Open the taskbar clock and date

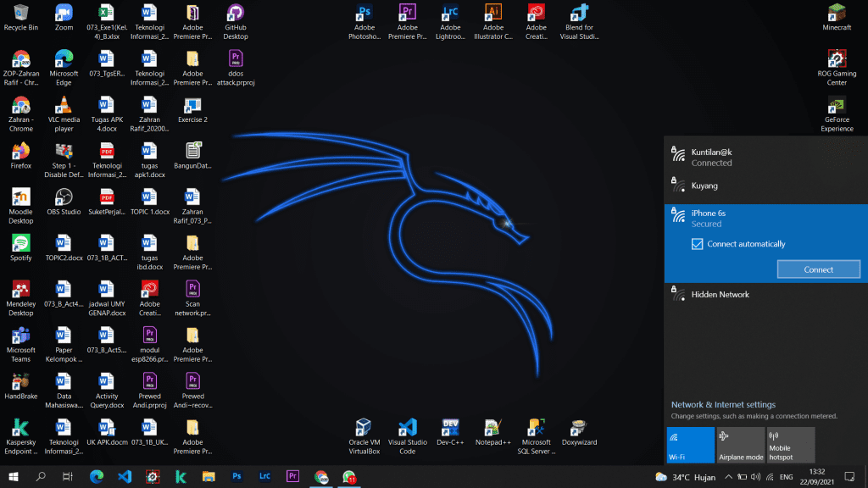click(816, 477)
